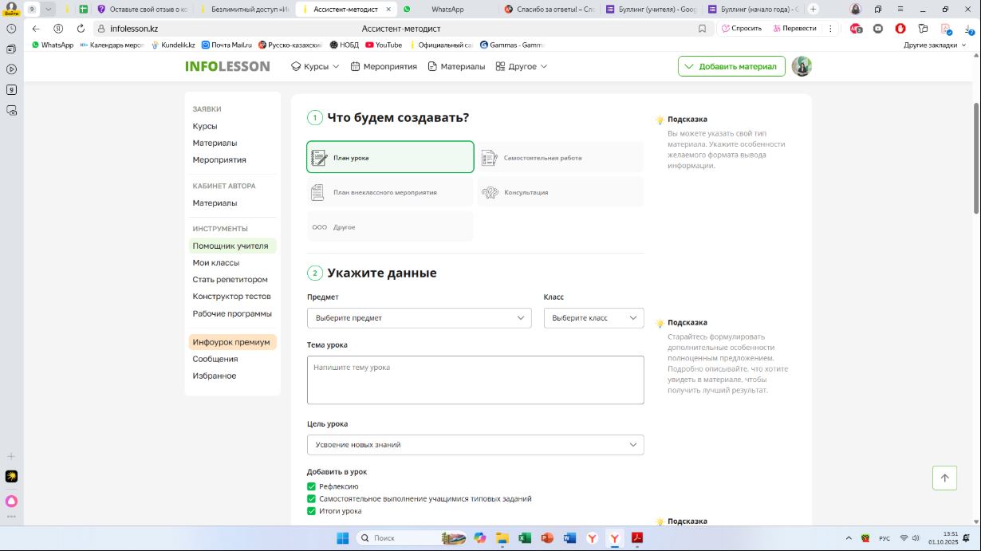The height and width of the screenshot is (551, 981).
Task: Open the Курсы menu in the header
Action: [315, 66]
